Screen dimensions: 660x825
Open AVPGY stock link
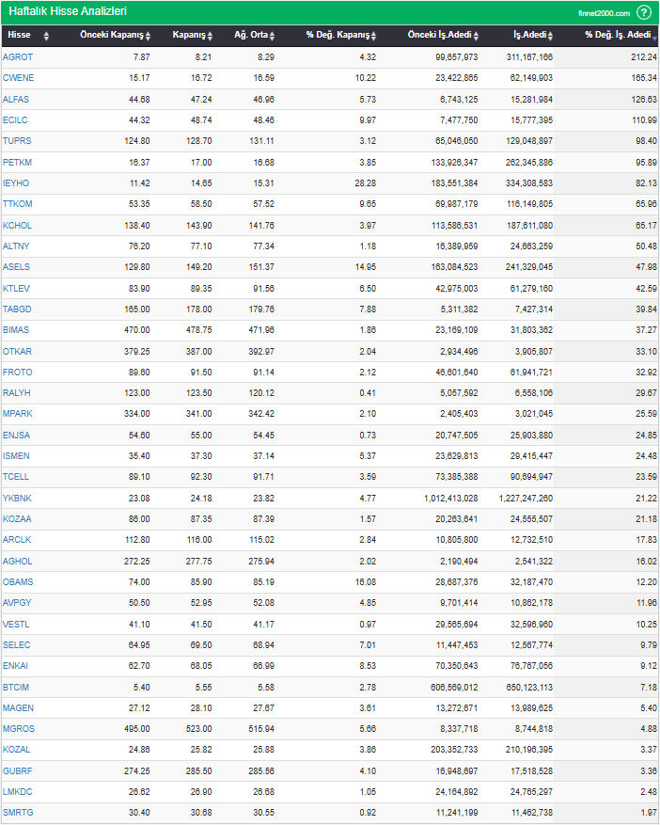tap(17, 602)
